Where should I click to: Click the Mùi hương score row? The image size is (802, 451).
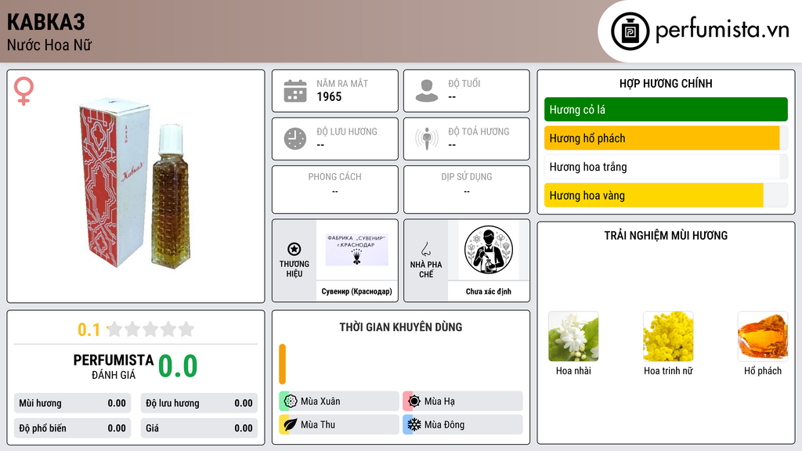(x=73, y=403)
